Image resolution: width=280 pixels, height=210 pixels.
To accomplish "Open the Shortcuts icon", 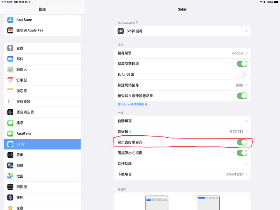I will click(x=10, y=197).
